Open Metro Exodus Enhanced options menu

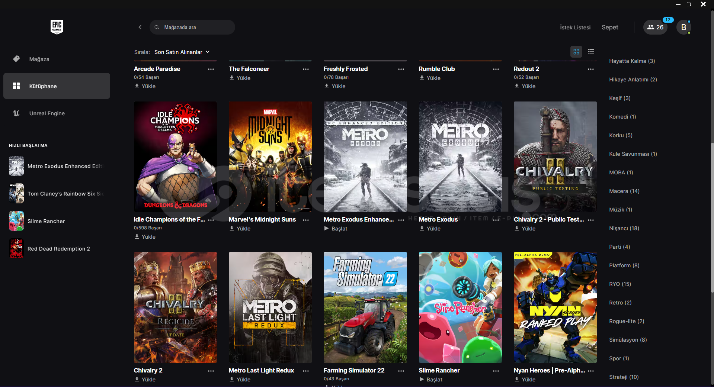(401, 220)
